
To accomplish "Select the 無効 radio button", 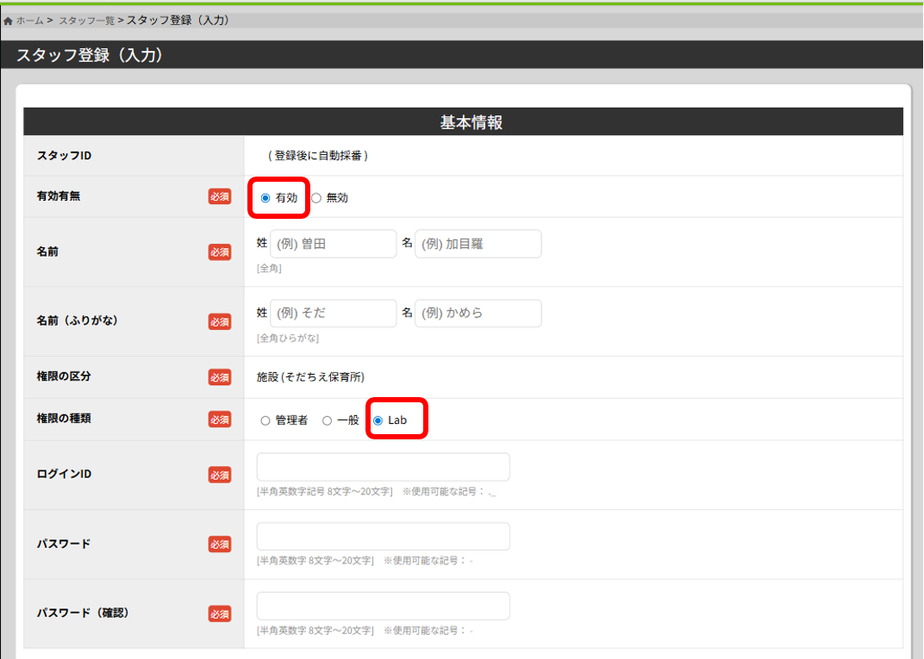I will point(316,198).
